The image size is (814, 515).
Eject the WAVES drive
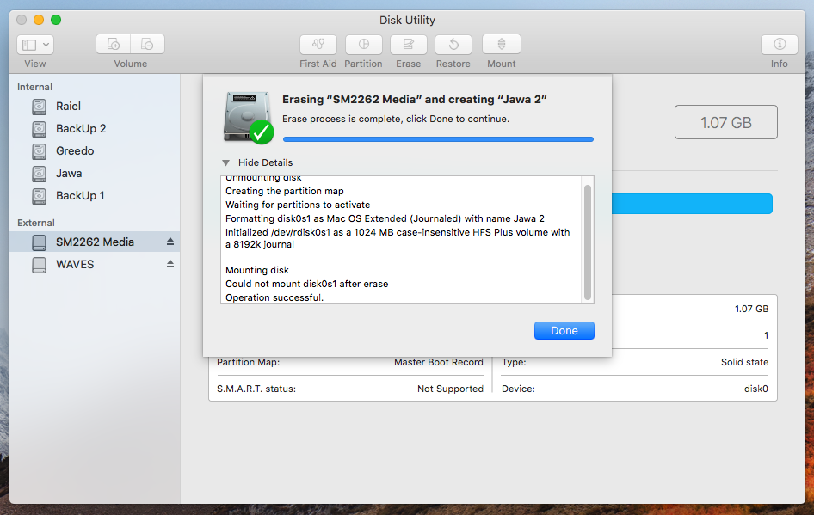(x=170, y=264)
